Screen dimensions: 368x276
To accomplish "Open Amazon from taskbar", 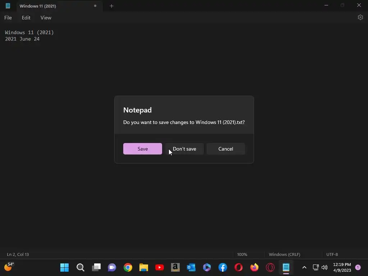I will pyautogui.click(x=175, y=267).
